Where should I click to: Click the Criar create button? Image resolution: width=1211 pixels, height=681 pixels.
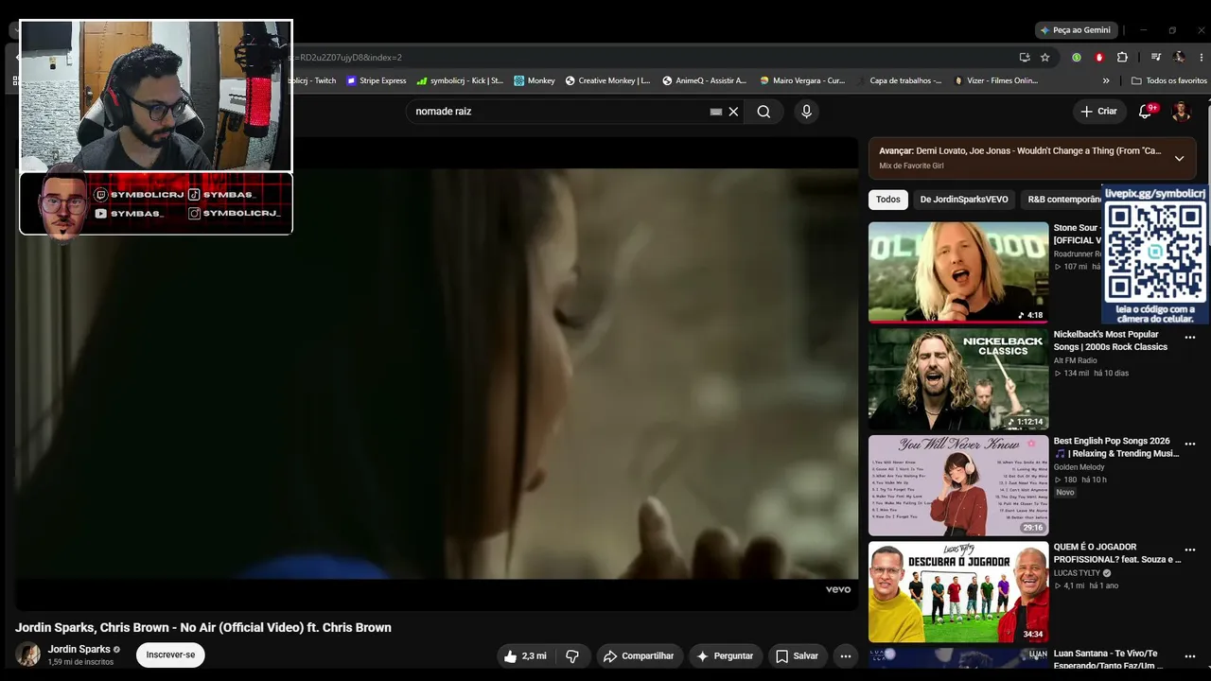pyautogui.click(x=1099, y=112)
